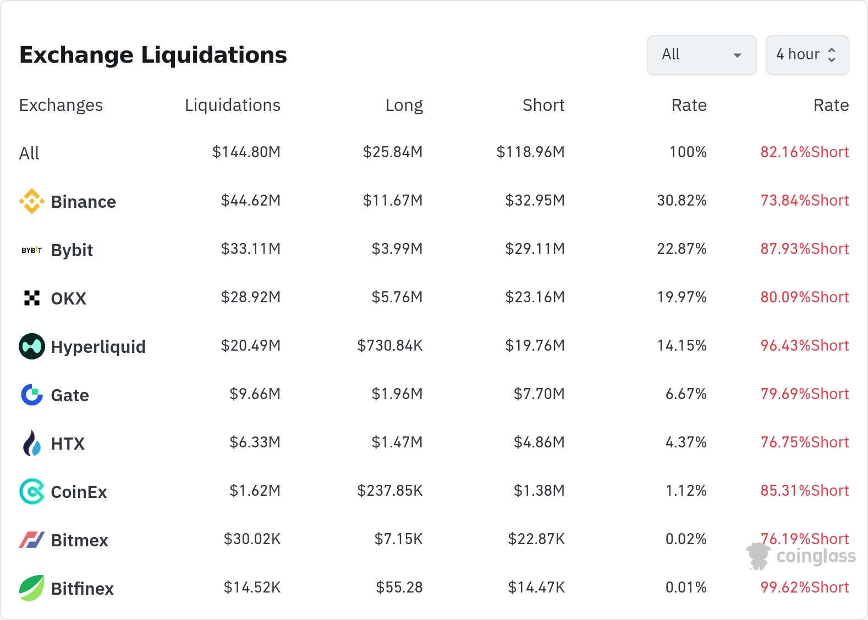
Task: Click the Hyperliquid logo icon
Action: [32, 346]
